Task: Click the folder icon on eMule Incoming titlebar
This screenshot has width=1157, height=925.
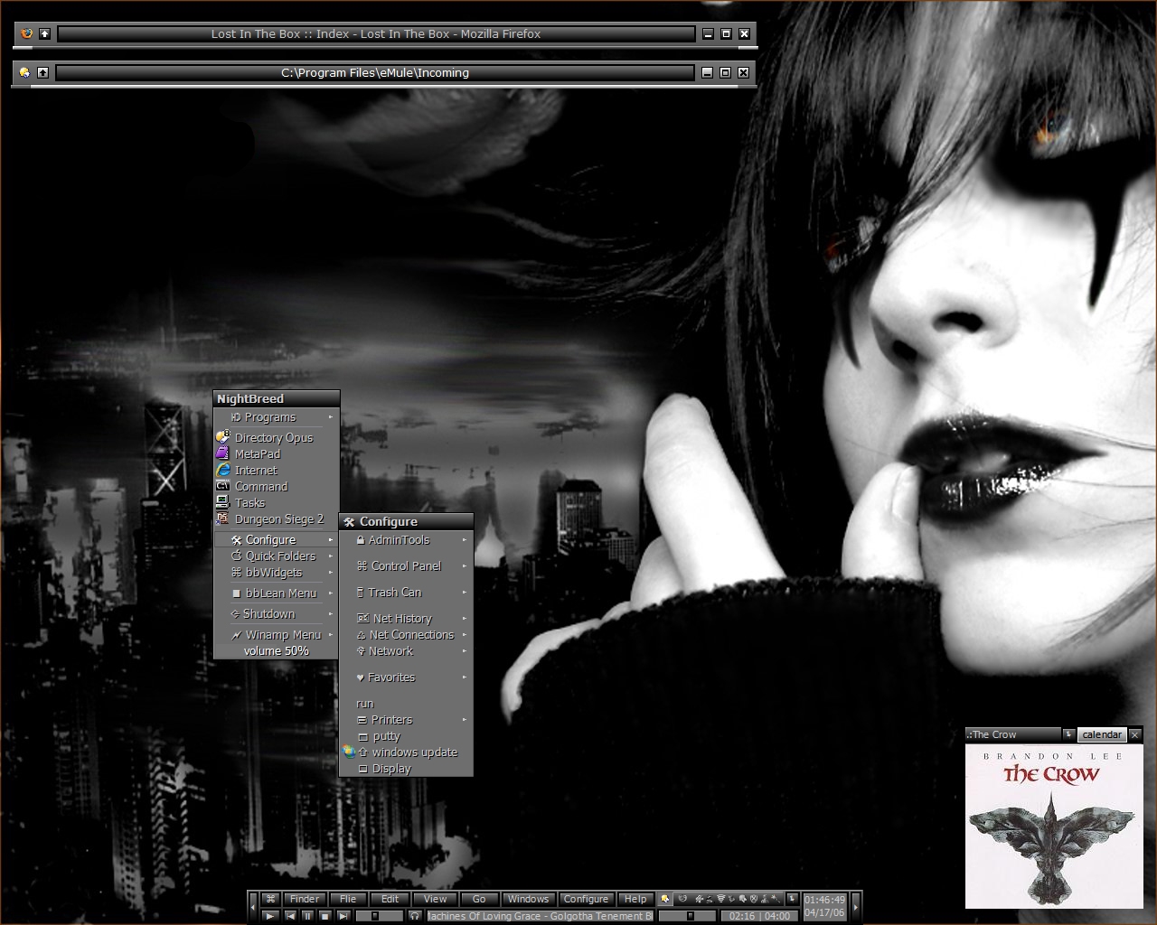Action: (24, 72)
